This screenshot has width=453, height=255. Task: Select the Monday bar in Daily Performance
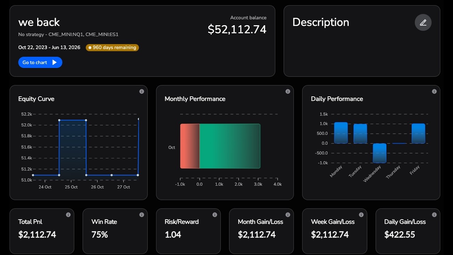pos(341,133)
